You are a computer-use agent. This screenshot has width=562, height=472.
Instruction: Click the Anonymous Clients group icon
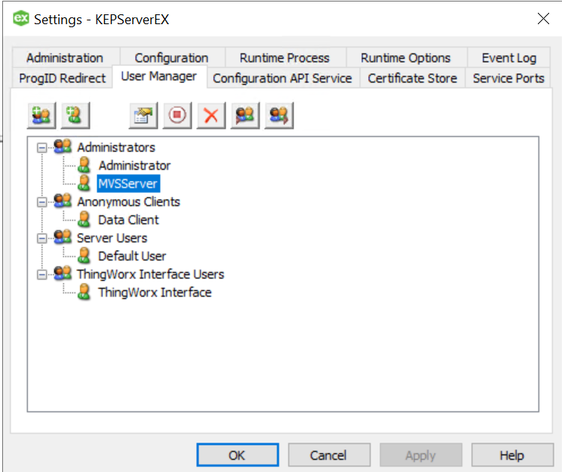pyautogui.click(x=63, y=201)
